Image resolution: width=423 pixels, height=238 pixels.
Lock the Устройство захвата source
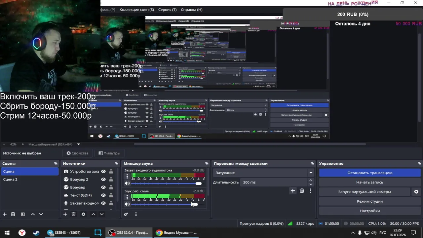coord(111,172)
